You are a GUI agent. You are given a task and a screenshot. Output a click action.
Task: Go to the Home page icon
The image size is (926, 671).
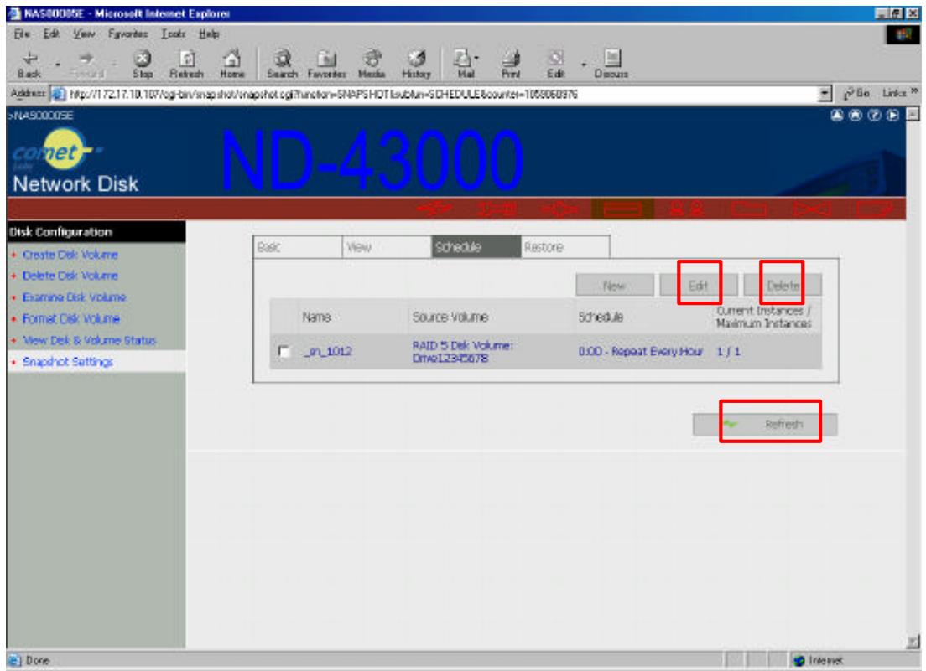[232, 65]
